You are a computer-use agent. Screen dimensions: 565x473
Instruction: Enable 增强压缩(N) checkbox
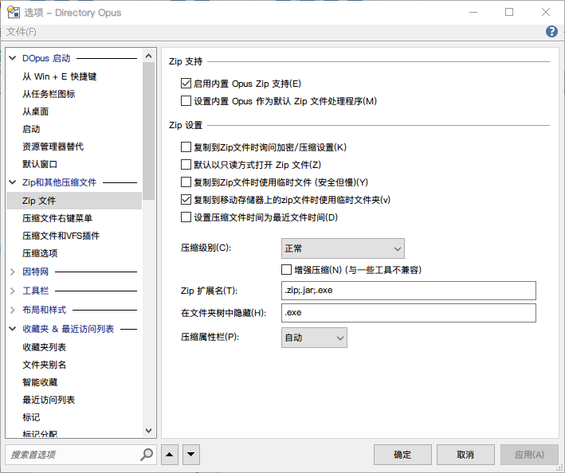286,270
